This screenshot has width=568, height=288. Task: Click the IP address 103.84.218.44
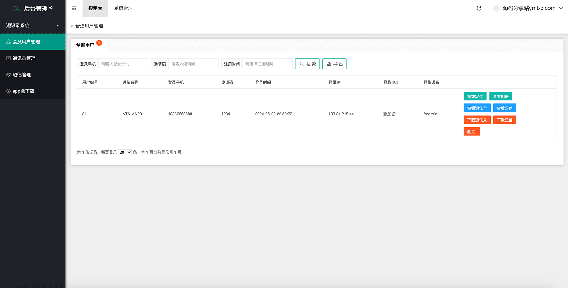pos(341,114)
